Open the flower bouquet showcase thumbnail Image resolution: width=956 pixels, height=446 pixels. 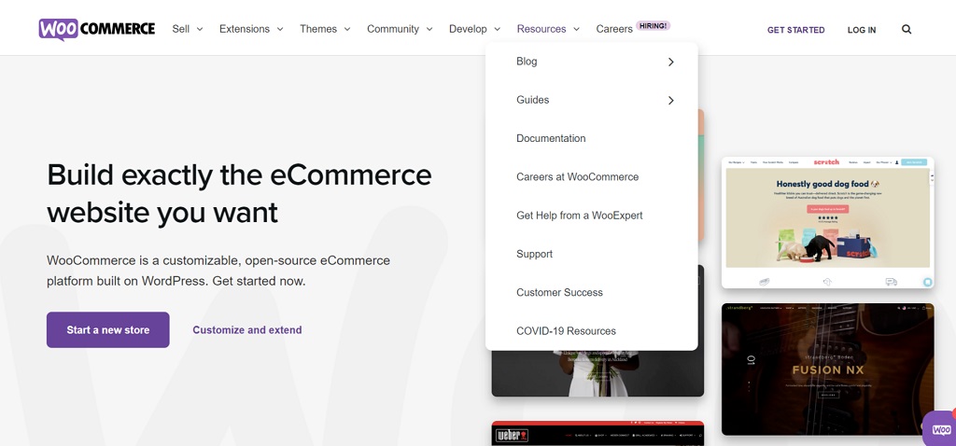(597, 373)
